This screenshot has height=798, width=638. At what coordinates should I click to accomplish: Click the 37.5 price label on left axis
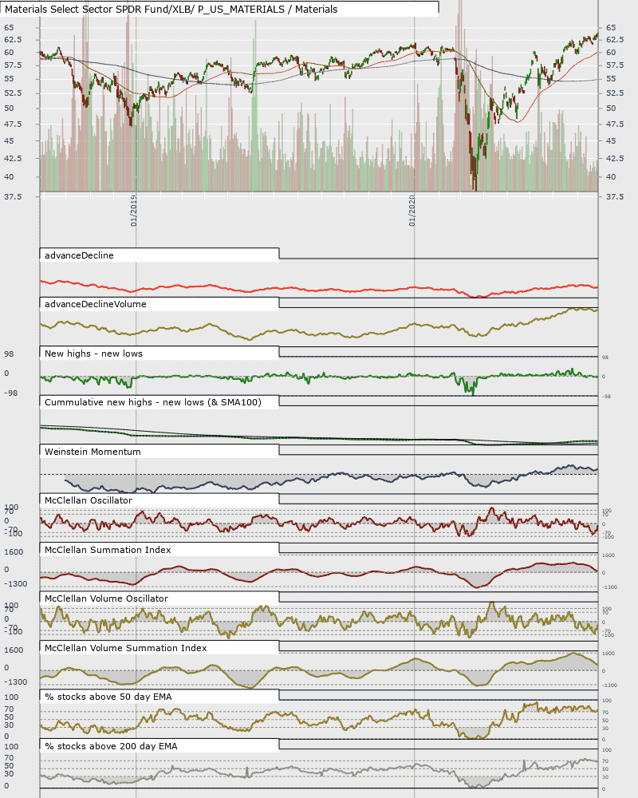point(14,196)
